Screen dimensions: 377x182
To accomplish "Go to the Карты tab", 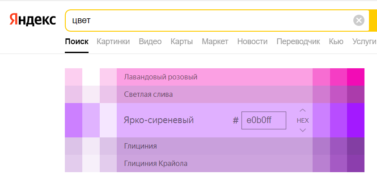I will coord(182,41).
